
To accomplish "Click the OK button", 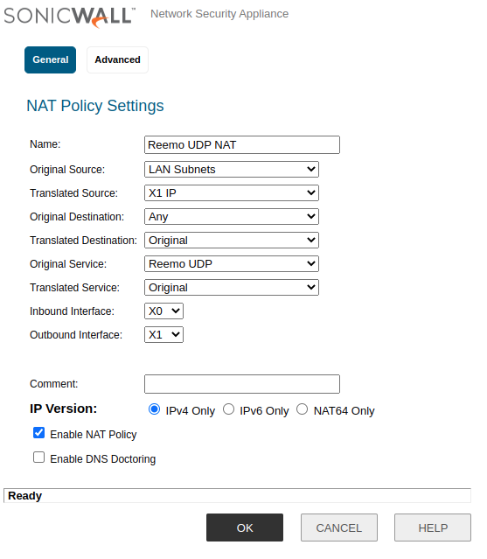I will [x=245, y=528].
